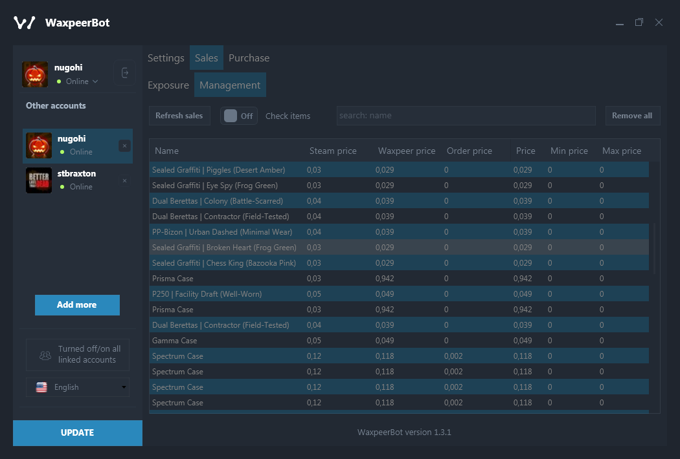The width and height of the screenshot is (680, 459).
Task: Click the US flag icon
Action: (41, 387)
